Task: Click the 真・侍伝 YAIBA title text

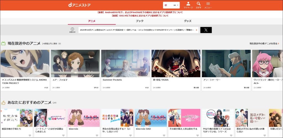Action: (161, 80)
